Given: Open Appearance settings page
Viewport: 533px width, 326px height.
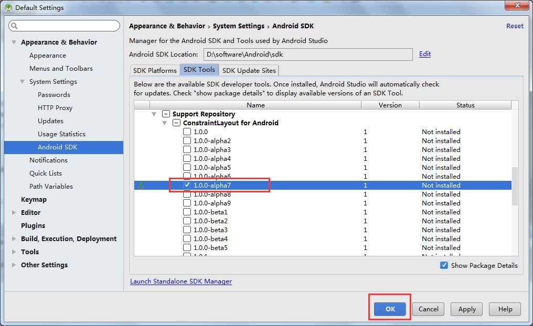Looking at the screenshot, I should pyautogui.click(x=48, y=56).
